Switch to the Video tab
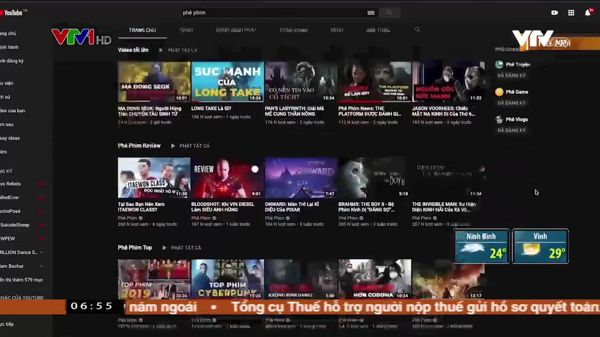Image resolution: width=600 pixels, height=337 pixels. click(x=186, y=30)
